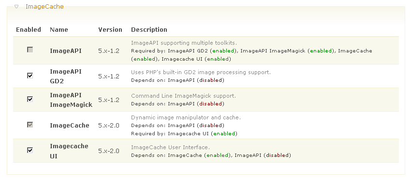
Task: Select the ImageCache module name in table
Action: pyautogui.click(x=70, y=126)
